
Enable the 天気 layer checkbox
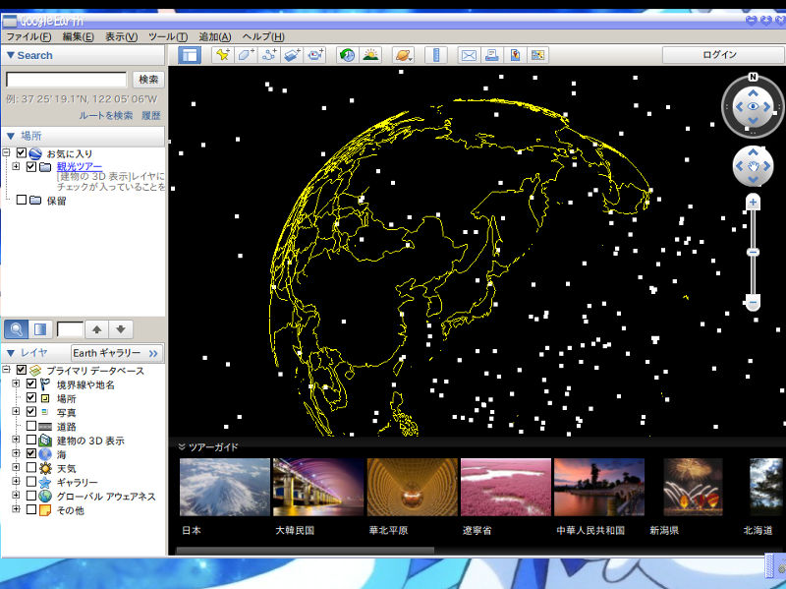click(x=31, y=468)
